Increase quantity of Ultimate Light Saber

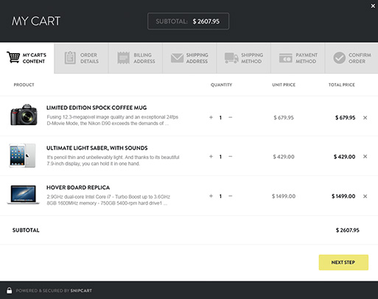click(211, 156)
